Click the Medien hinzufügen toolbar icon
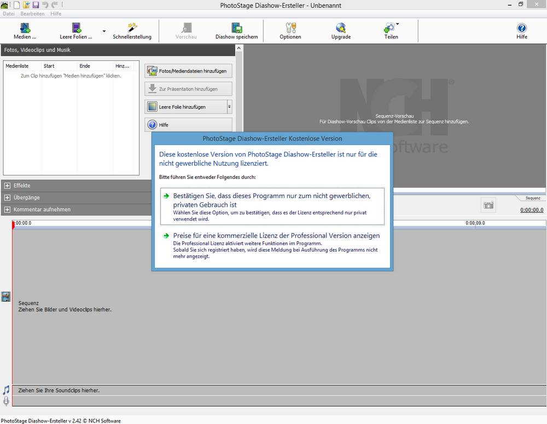 [25, 28]
